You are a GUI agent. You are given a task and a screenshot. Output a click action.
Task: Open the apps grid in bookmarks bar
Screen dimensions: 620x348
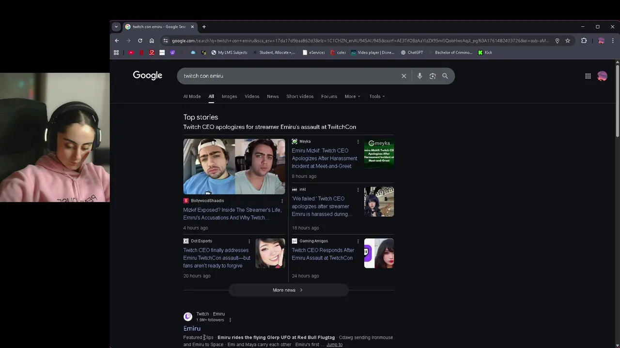[116, 52]
